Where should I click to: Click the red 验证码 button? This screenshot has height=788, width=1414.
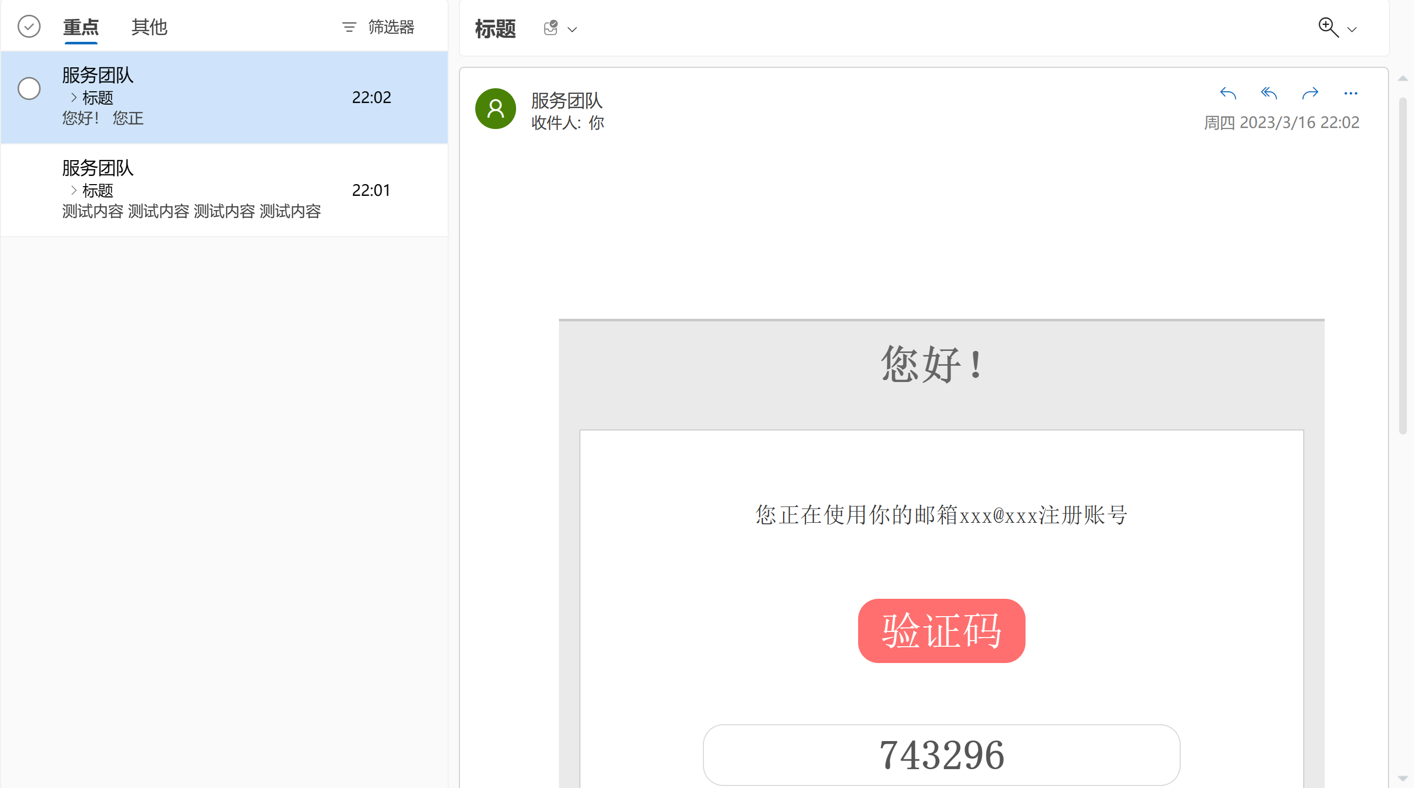[x=941, y=630]
